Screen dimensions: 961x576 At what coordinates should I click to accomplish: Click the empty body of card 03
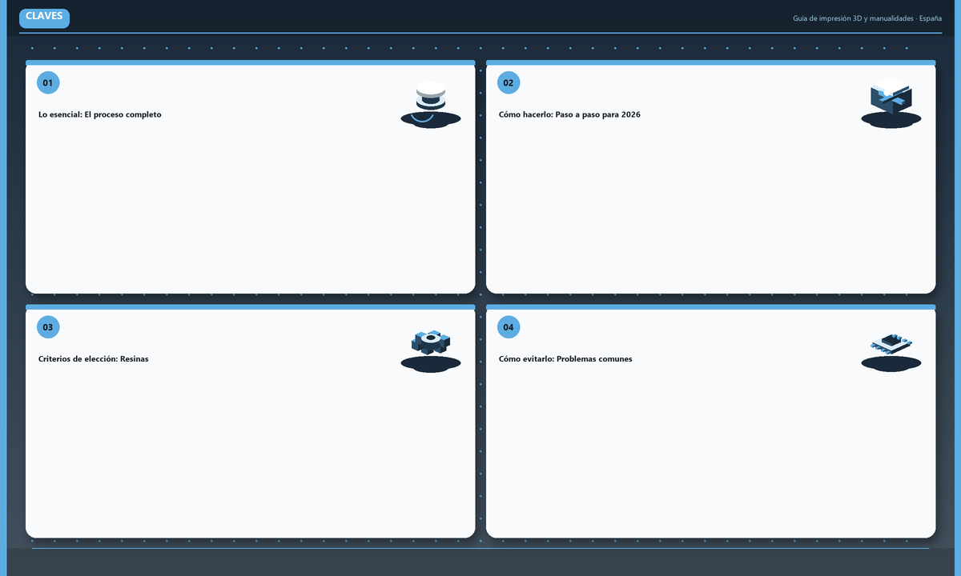[250, 452]
